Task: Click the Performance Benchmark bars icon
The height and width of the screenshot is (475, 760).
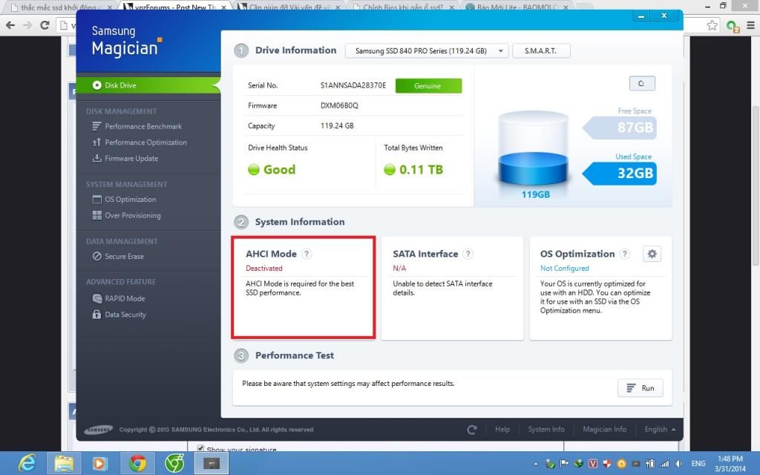Action: pyautogui.click(x=97, y=126)
